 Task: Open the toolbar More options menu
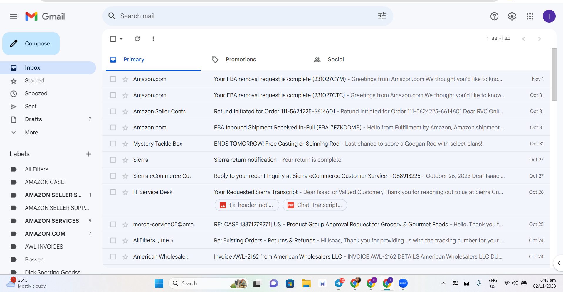(x=153, y=39)
